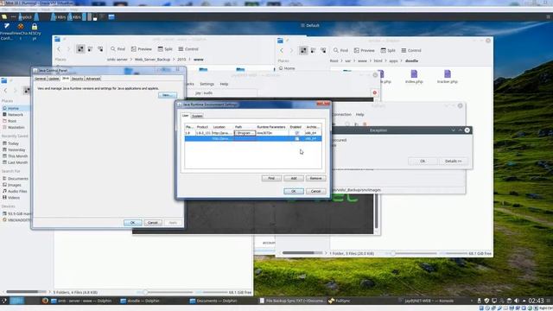Go back in the www Dolphin window
The height and width of the screenshot is (311, 553).
pos(59,49)
